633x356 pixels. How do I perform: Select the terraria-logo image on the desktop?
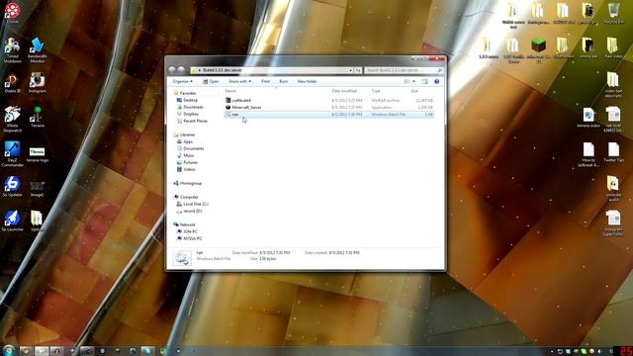(38, 155)
